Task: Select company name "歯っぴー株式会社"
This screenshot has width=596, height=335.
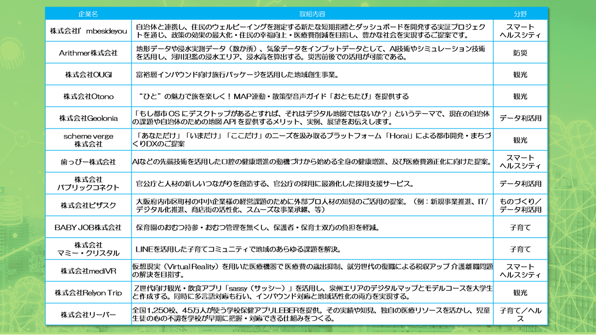Action: 88,162
